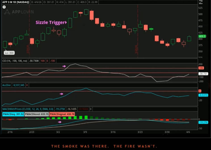Click the 4/6 date on the time axis
Screen dimensions: 211x150
(x=188, y=132)
